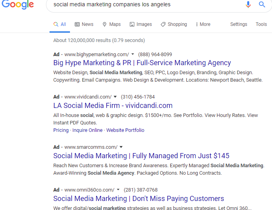Open Don't Miss Paying Customers ad link
Viewport: 272px width, 210px height.
point(139,199)
